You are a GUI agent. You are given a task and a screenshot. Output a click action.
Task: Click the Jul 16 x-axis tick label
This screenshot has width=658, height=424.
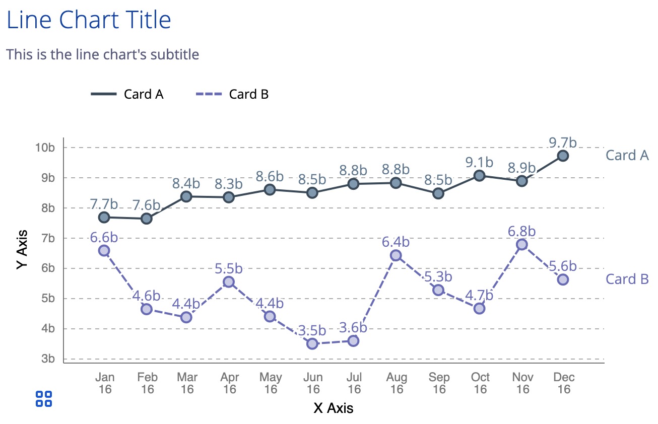tap(354, 383)
